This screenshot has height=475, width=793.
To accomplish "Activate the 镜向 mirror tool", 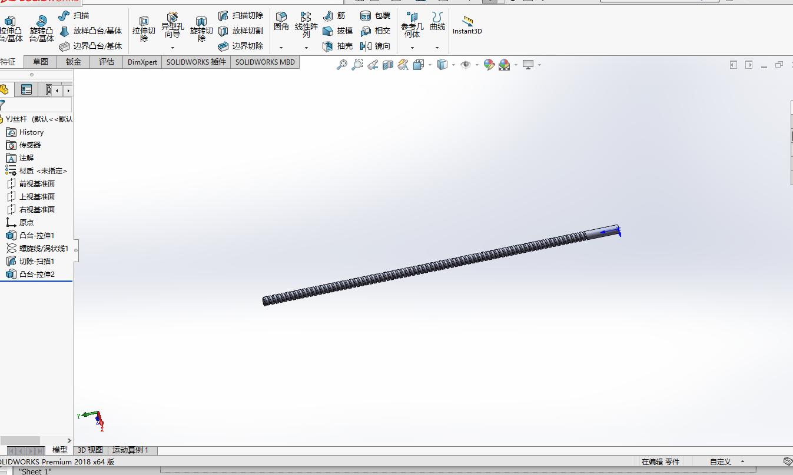I will coord(376,46).
